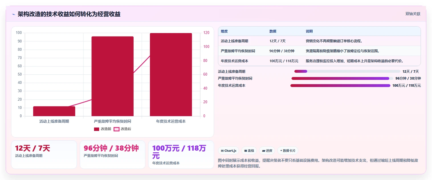Open the 100万元 / 118万元 data card

click(181, 154)
